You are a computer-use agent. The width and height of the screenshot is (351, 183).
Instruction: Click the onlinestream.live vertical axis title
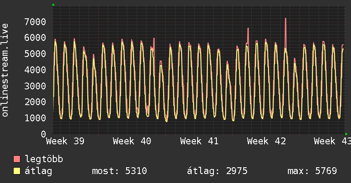coord(5,70)
